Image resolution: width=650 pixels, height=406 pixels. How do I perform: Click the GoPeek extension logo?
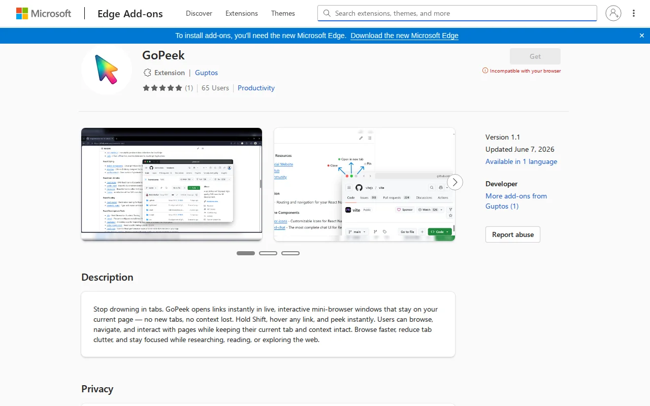(107, 69)
